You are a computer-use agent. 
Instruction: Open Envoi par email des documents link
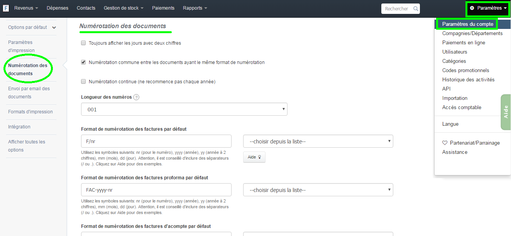(x=29, y=93)
